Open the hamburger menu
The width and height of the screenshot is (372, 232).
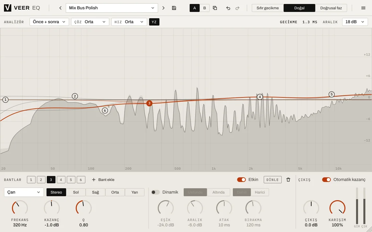click(x=363, y=8)
